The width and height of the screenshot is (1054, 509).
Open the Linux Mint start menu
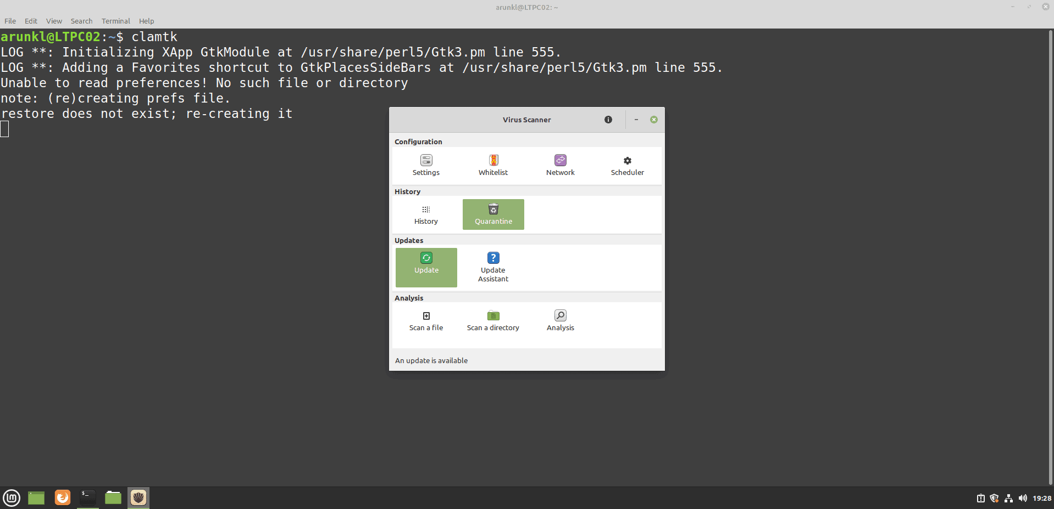pyautogui.click(x=12, y=497)
